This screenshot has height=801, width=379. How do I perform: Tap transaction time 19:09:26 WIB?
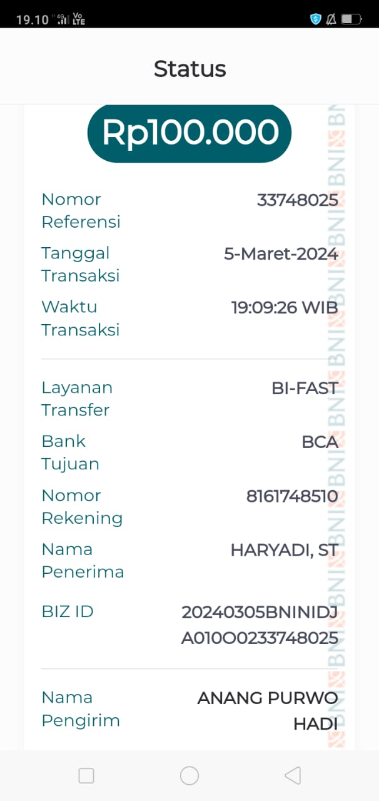tap(285, 308)
